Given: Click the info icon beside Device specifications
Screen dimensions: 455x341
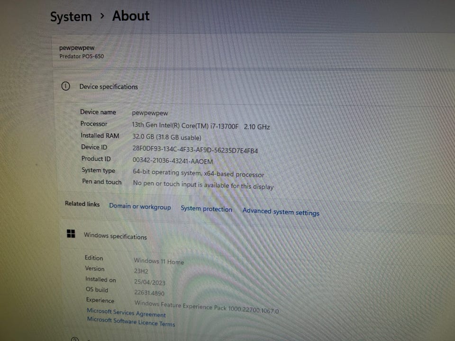Looking at the screenshot, I should coord(65,86).
